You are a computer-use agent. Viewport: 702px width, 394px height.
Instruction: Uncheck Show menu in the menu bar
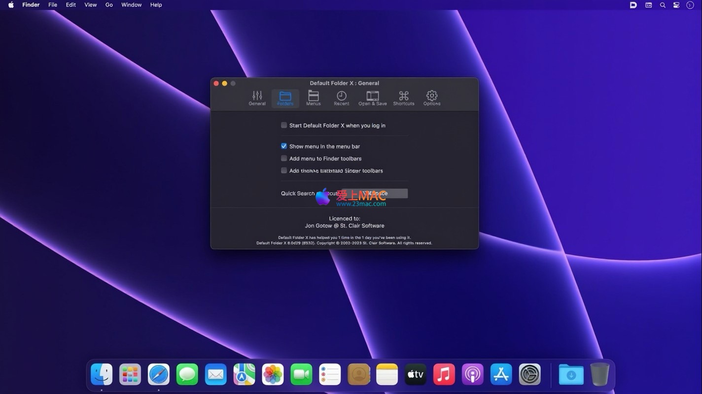pos(284,146)
